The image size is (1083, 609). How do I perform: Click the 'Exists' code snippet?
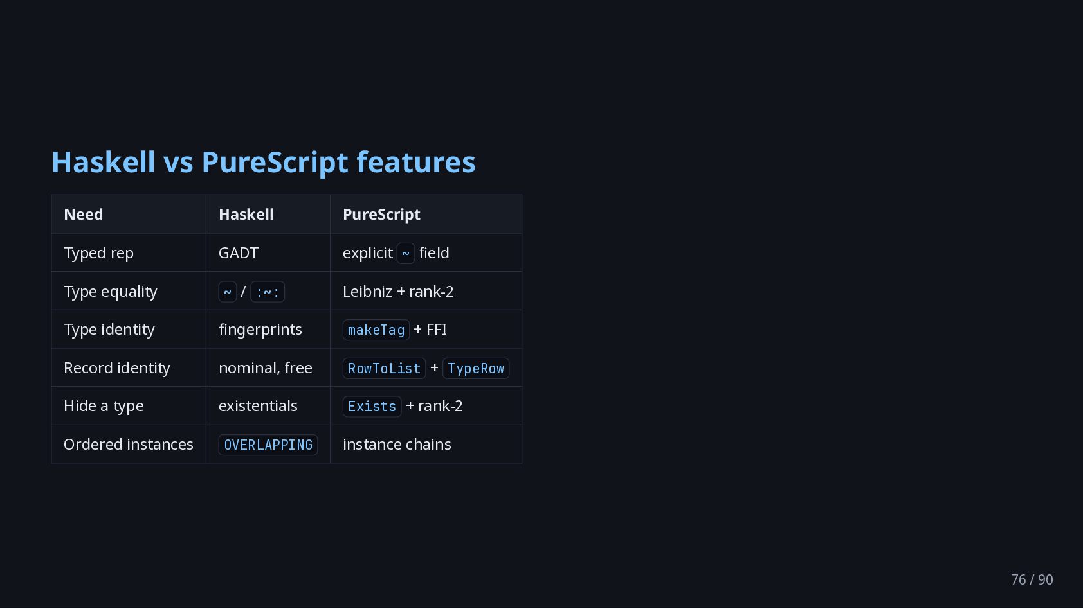pyautogui.click(x=372, y=407)
